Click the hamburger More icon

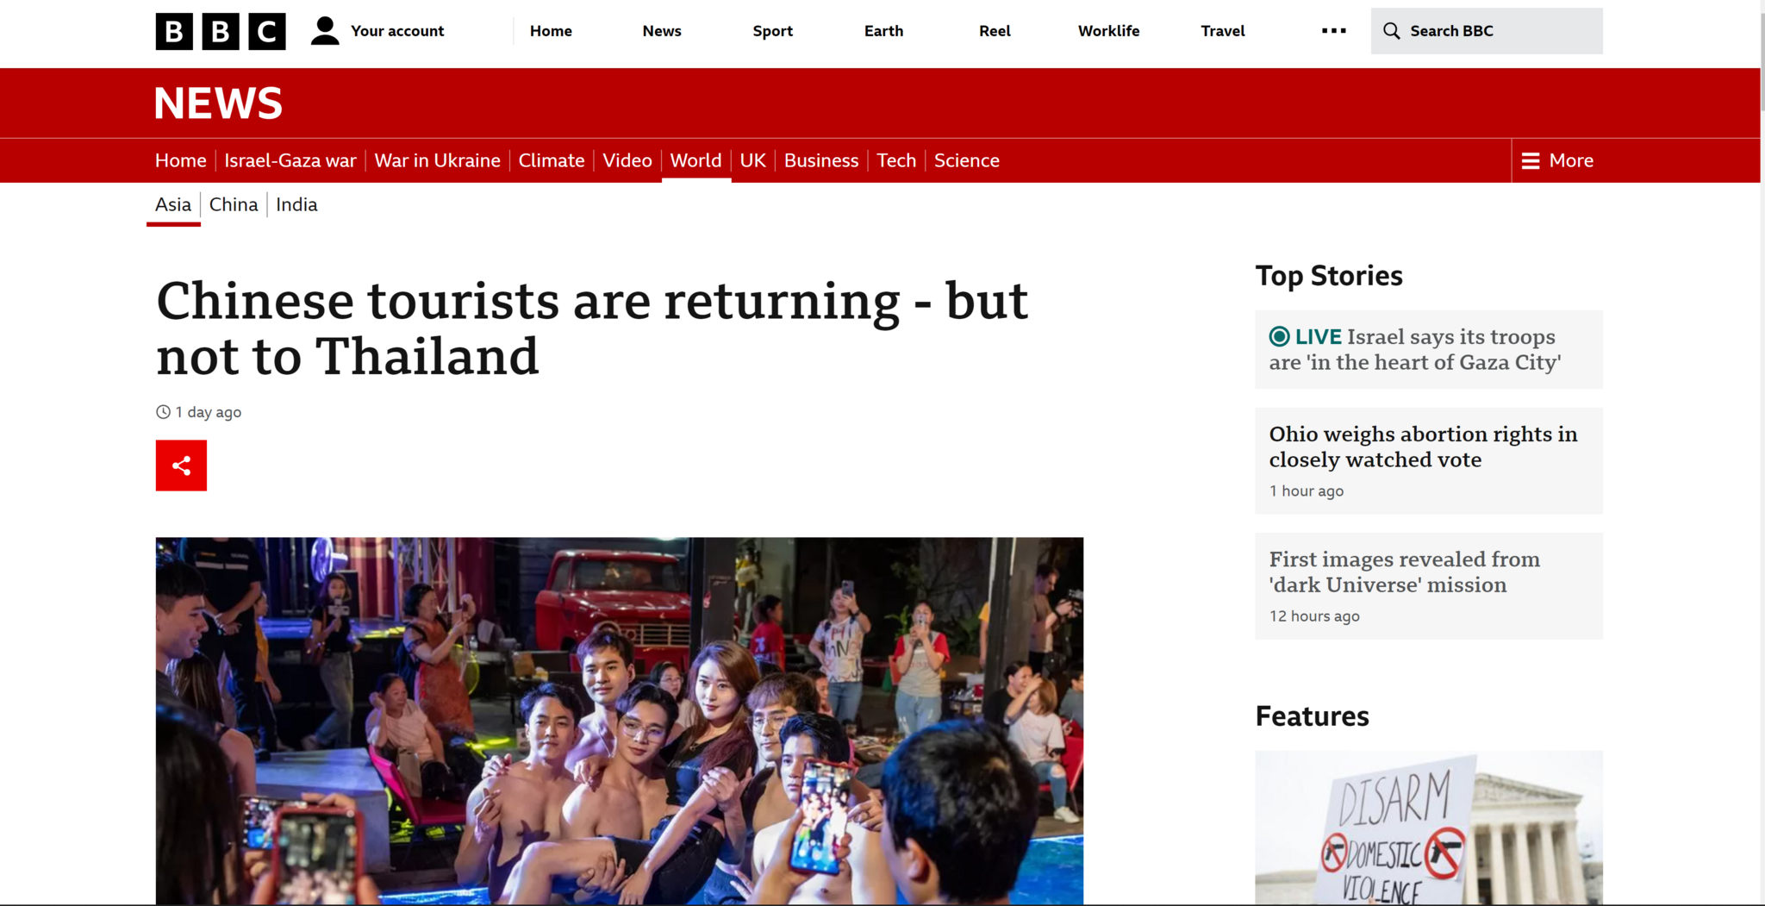tap(1531, 161)
